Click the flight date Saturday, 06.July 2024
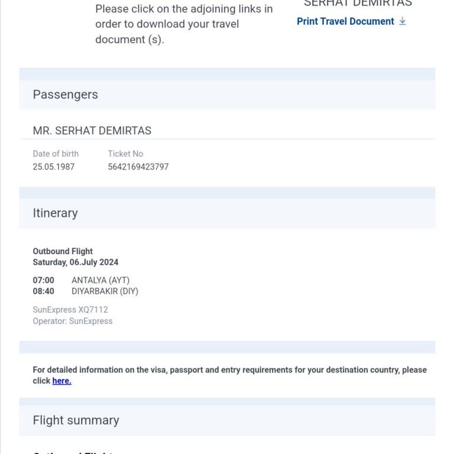Viewport: 454px width, 454px height. pos(76,262)
